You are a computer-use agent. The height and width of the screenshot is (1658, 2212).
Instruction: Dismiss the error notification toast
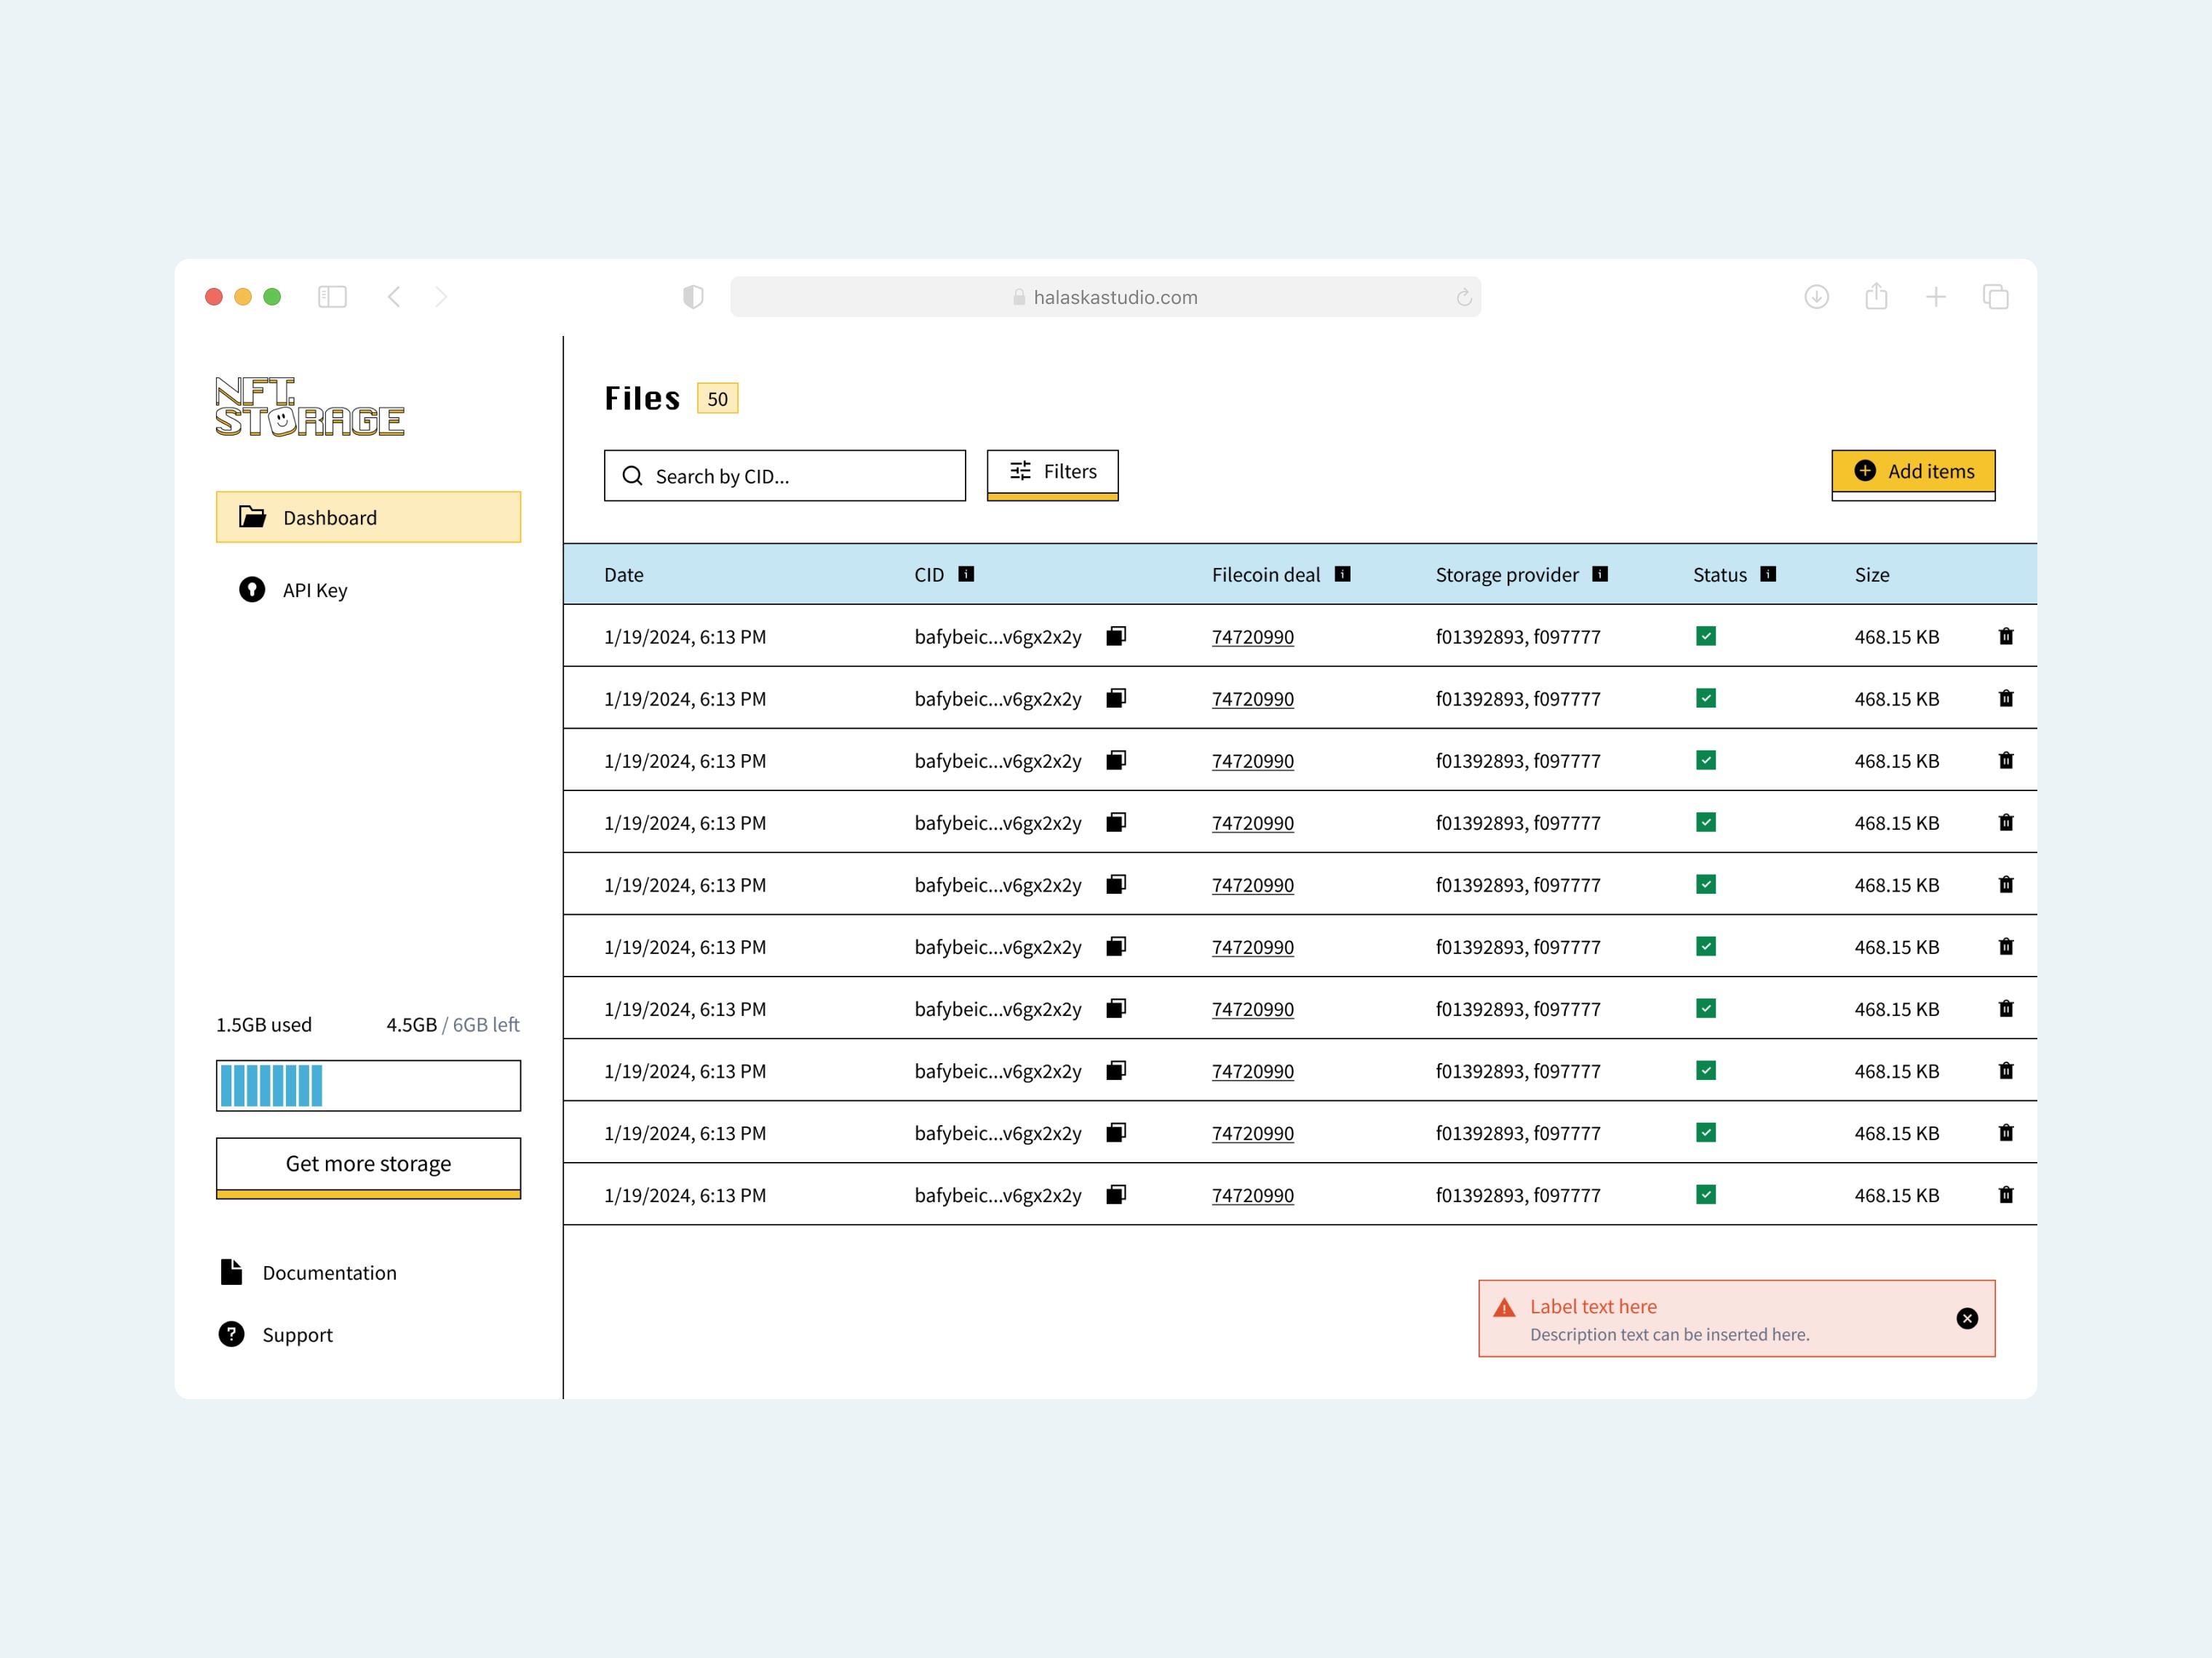click(1967, 1318)
